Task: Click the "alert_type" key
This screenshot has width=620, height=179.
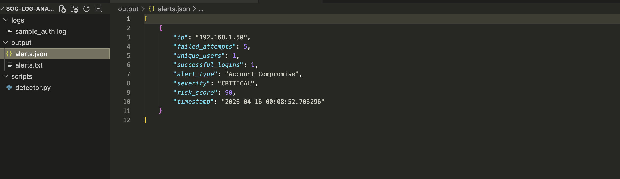Action: click(x=195, y=74)
